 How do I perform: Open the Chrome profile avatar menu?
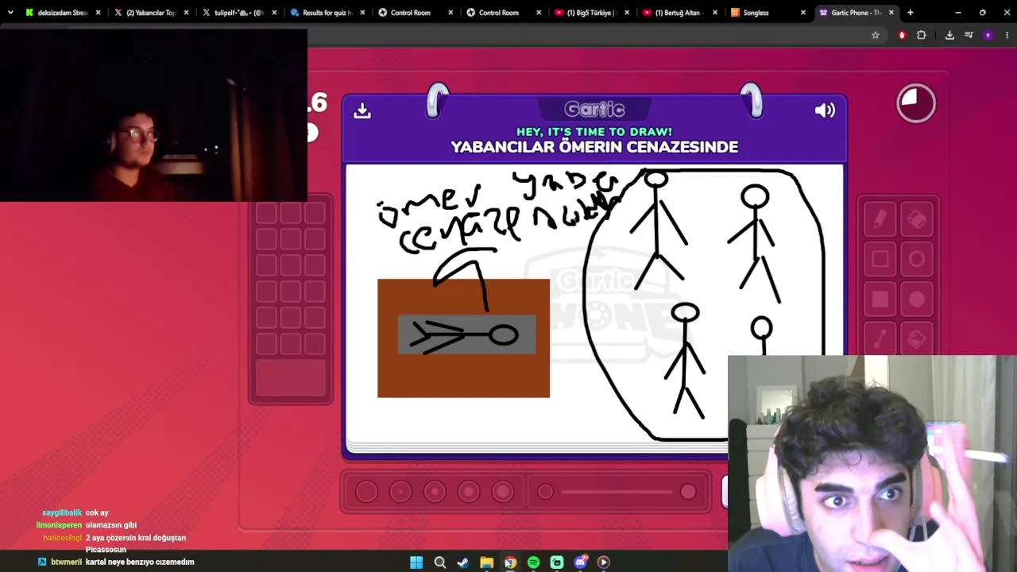point(988,35)
